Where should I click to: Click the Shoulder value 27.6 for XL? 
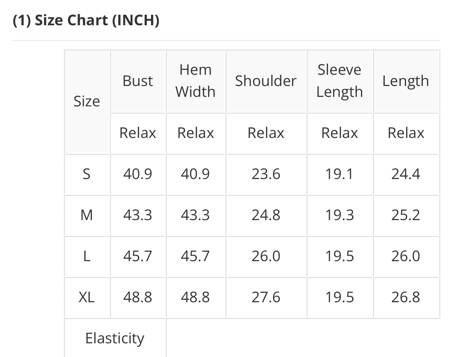(x=266, y=297)
